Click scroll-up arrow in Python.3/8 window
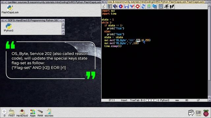Viewport: 211px width, 118px height. point(63,24)
